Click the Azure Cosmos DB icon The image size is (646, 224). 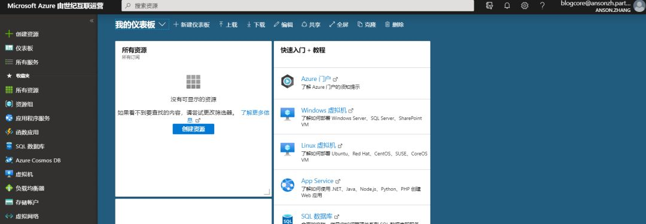click(9, 160)
